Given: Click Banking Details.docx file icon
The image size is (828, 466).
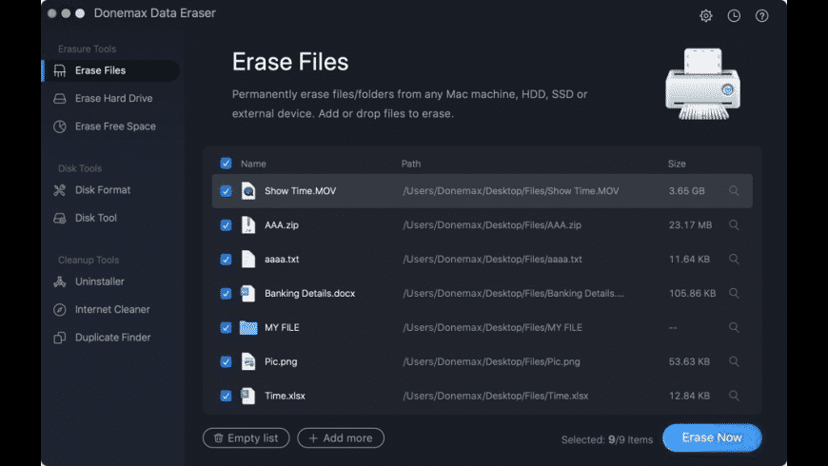Looking at the screenshot, I should (x=248, y=293).
